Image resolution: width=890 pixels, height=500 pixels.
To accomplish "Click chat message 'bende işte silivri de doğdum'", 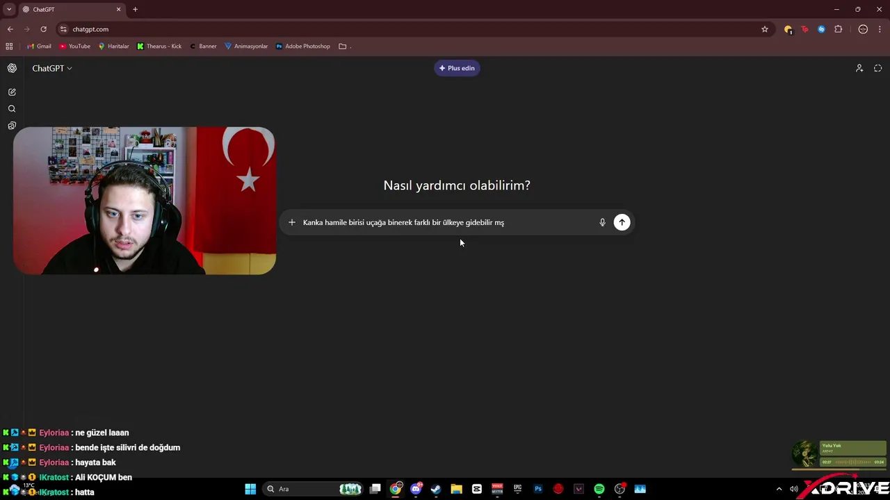I will 127,447.
